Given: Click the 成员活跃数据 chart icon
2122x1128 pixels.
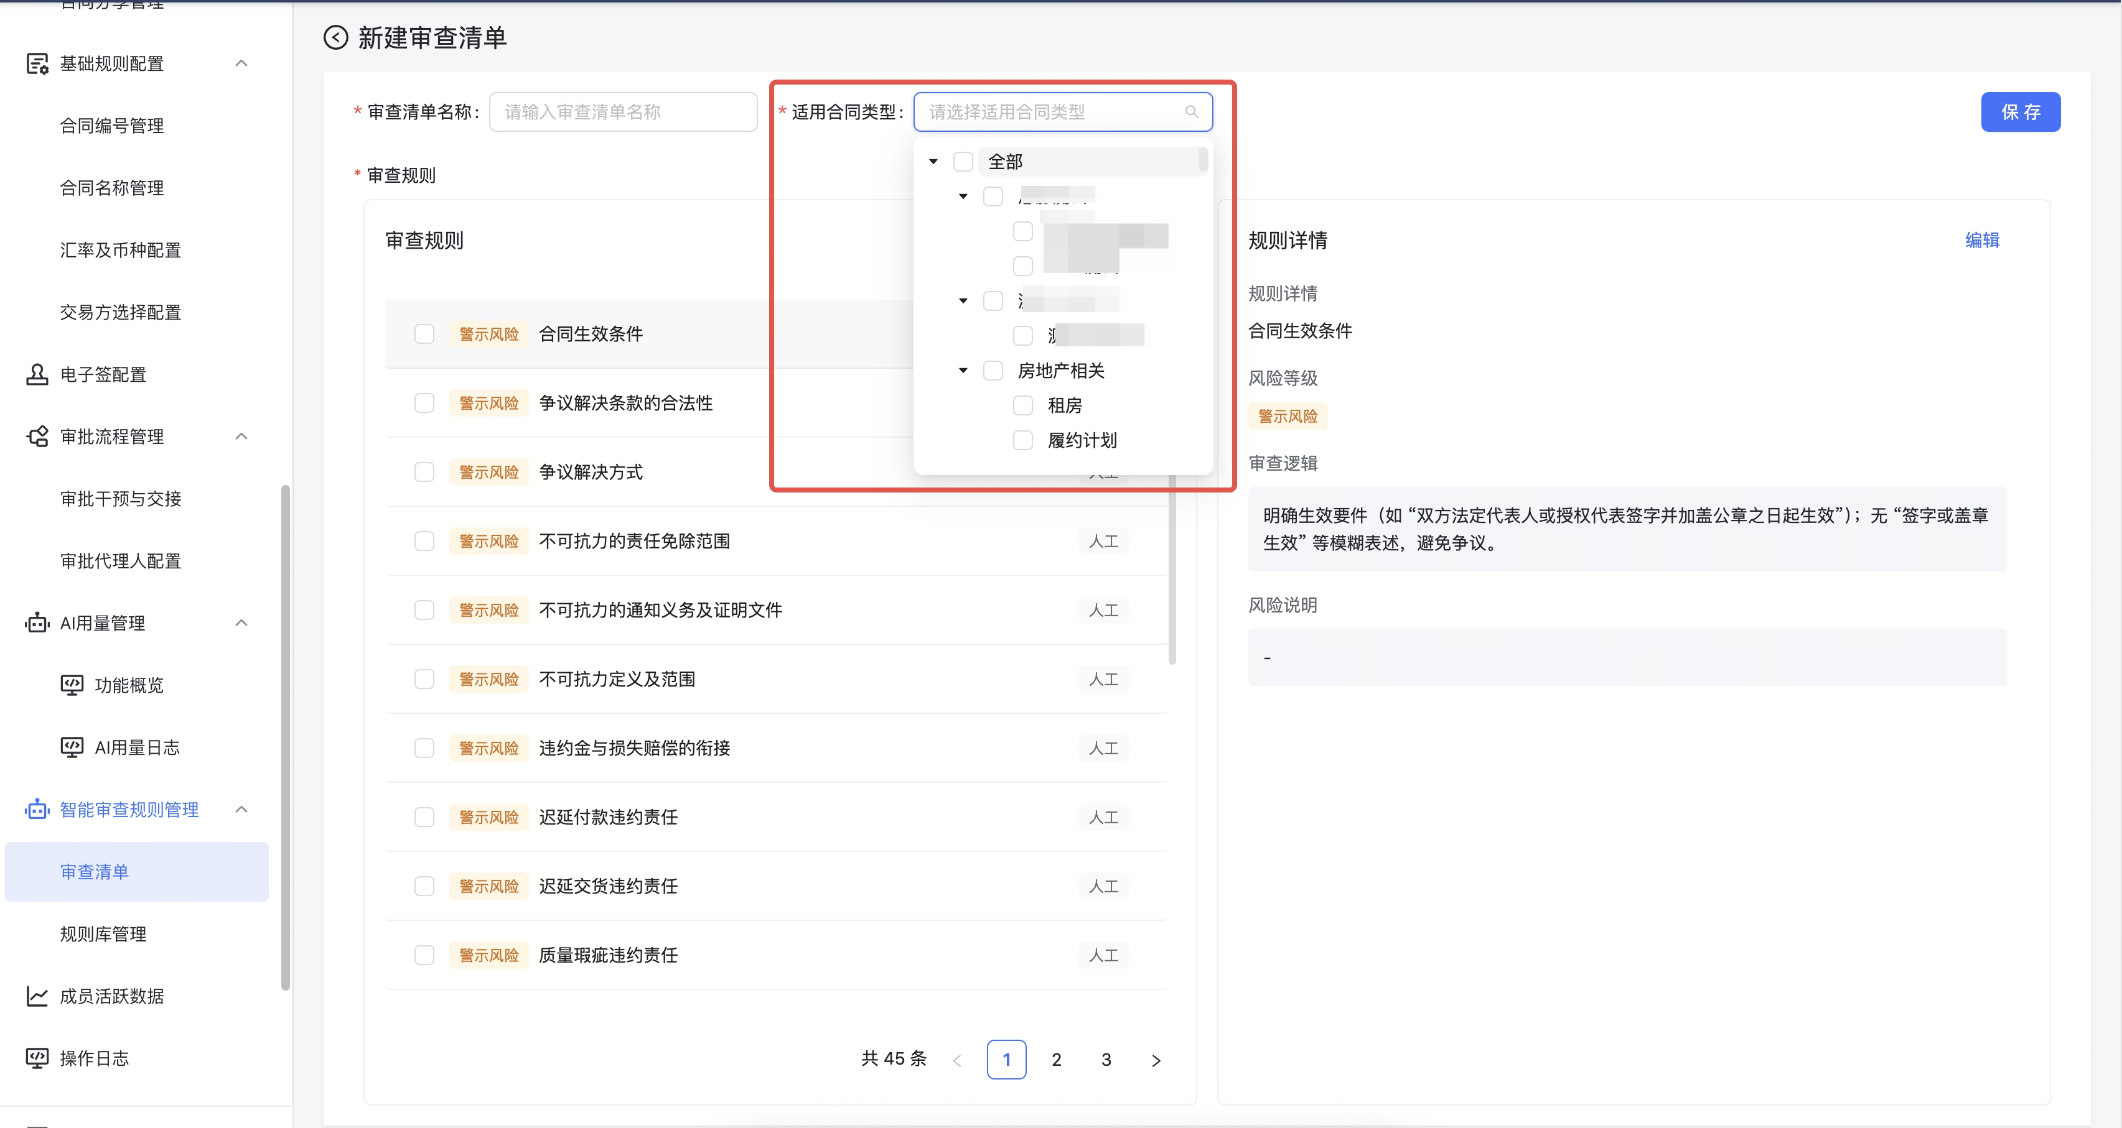Looking at the screenshot, I should tap(37, 996).
